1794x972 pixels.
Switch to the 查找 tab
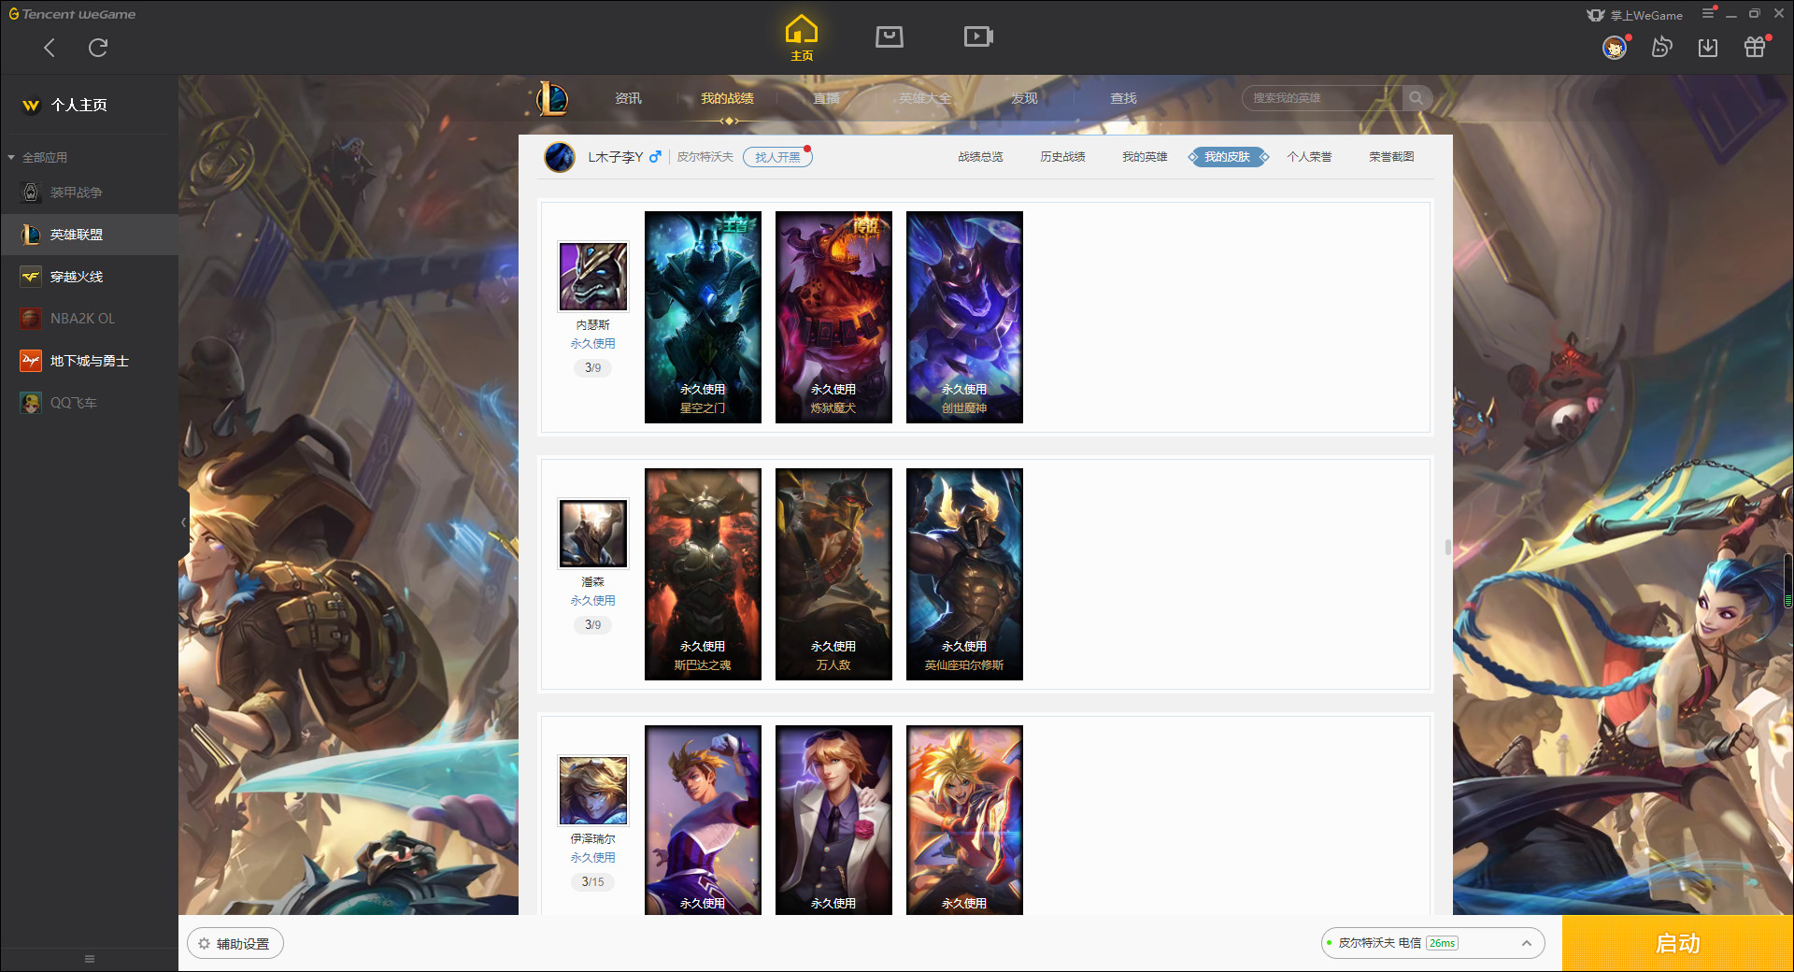1123,98
